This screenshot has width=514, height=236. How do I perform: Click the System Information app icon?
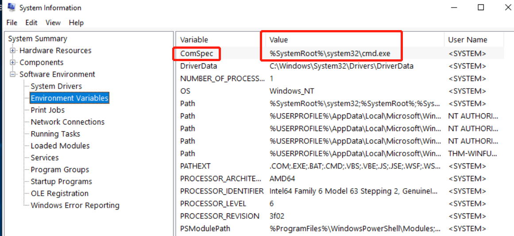coord(11,8)
